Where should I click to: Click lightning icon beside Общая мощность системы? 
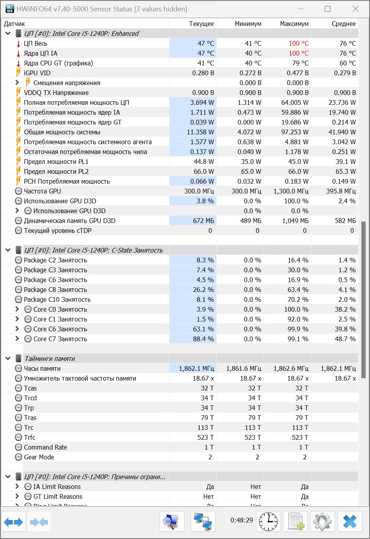pos(18,132)
